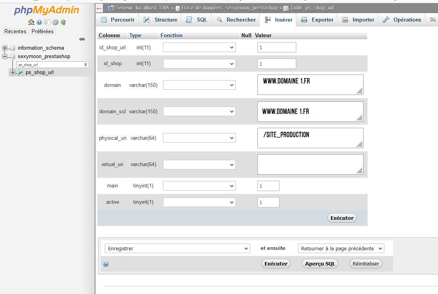This screenshot has height=294, width=438.
Task: Open the Serveur: localhost:3306 breadcrumb link
Action: [x=142, y=8]
